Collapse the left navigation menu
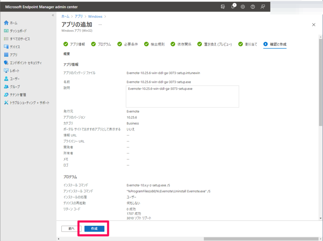This screenshot has height=241, width=323. click(x=53, y=15)
